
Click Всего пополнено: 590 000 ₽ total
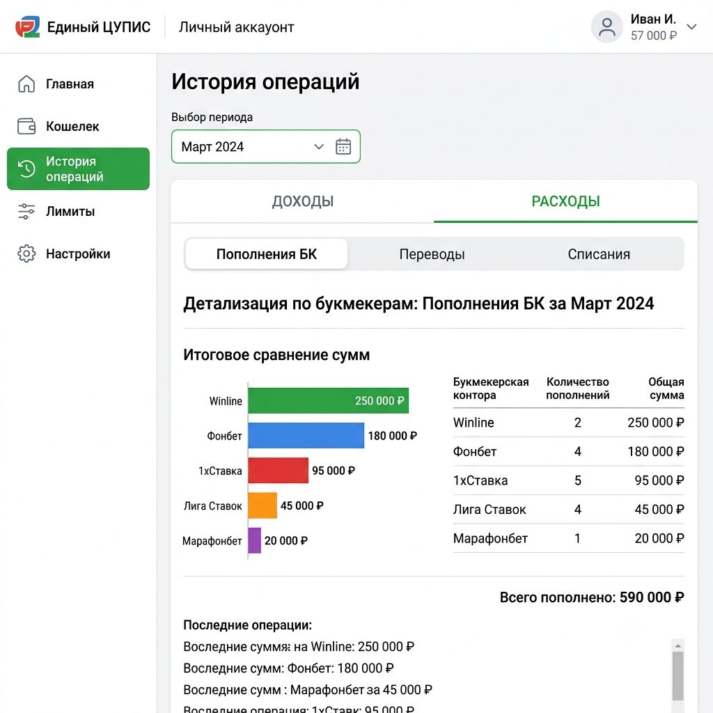(x=592, y=597)
